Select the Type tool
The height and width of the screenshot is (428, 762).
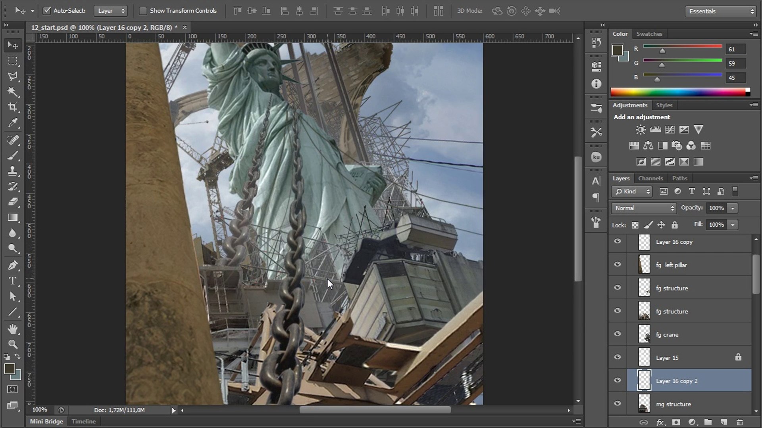[13, 281]
